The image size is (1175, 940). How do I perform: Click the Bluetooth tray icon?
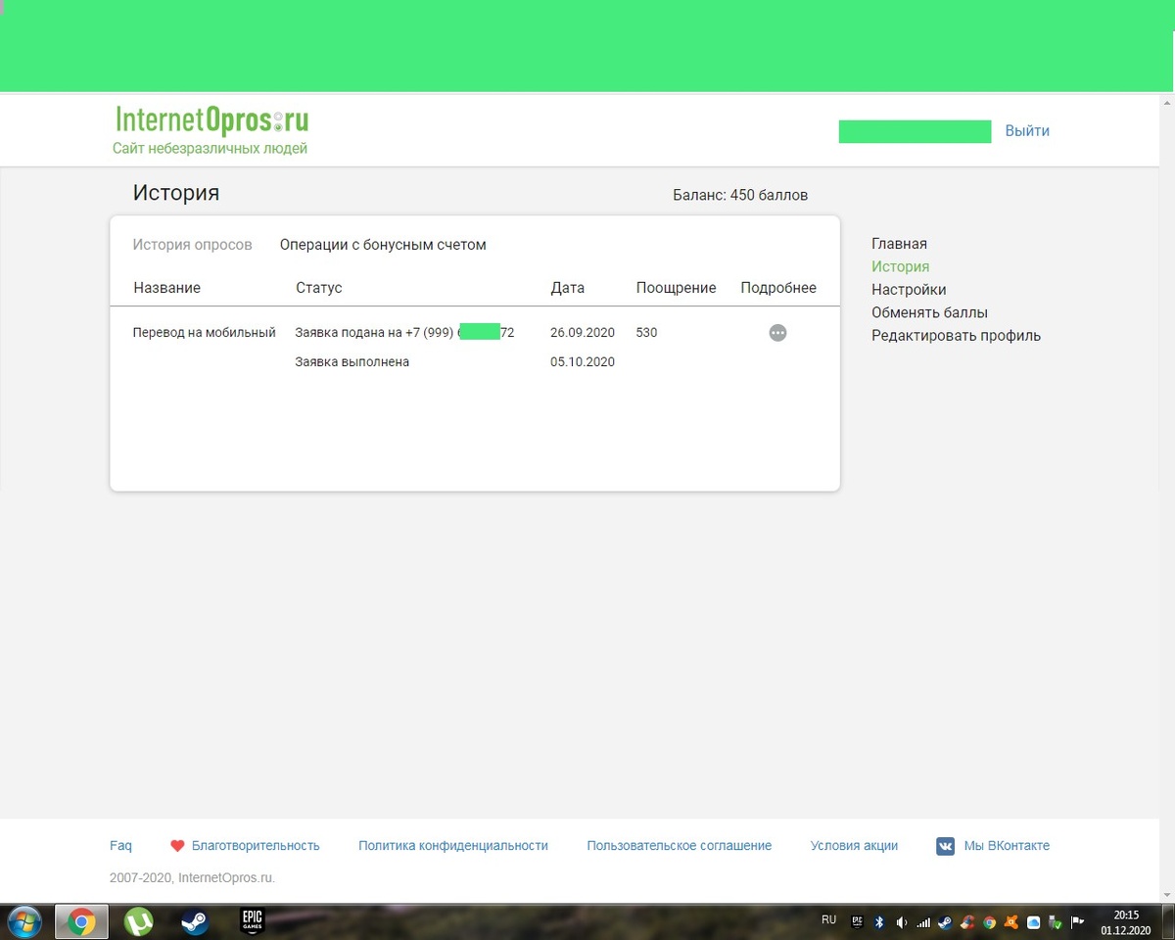click(x=879, y=920)
